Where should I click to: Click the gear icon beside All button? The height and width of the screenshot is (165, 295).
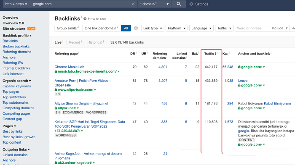pos(136,28)
